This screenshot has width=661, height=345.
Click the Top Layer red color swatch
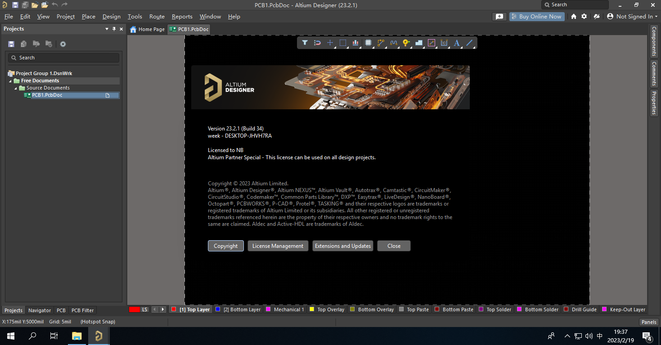tap(174, 309)
